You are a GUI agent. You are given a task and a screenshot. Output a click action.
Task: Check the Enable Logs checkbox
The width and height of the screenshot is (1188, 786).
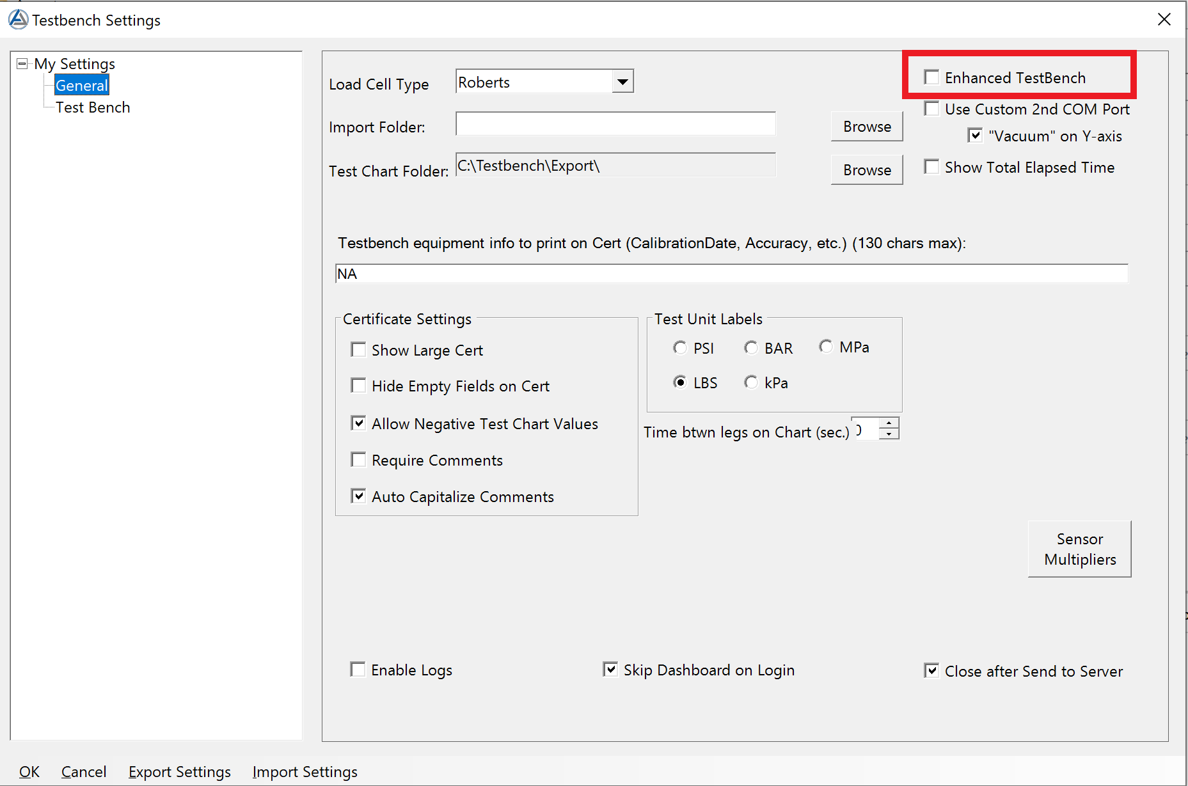[358, 670]
